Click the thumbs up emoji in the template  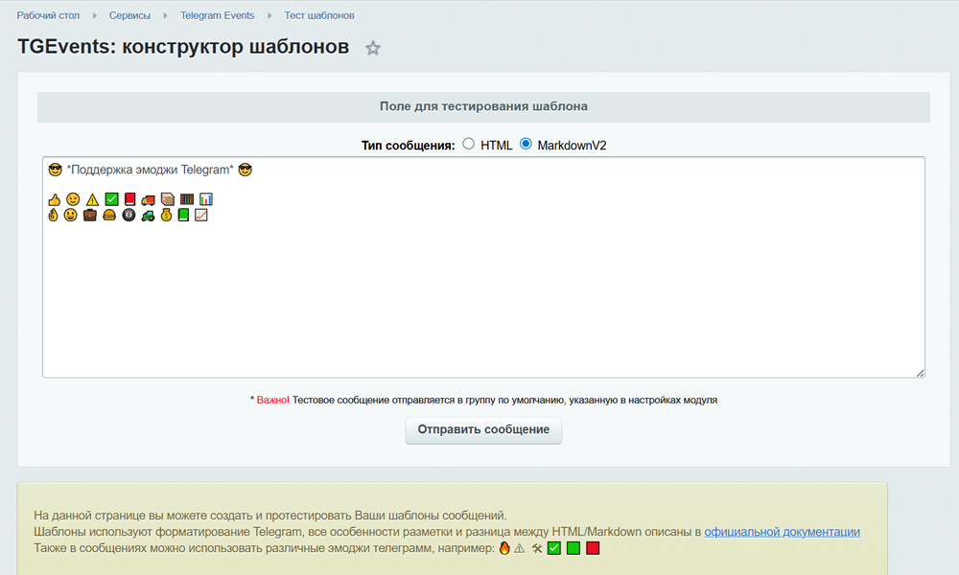[55, 199]
